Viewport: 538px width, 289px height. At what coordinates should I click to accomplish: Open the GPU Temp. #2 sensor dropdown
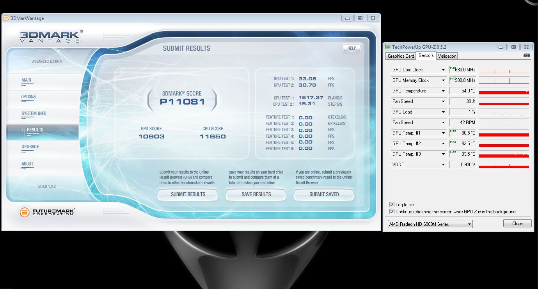point(443,144)
